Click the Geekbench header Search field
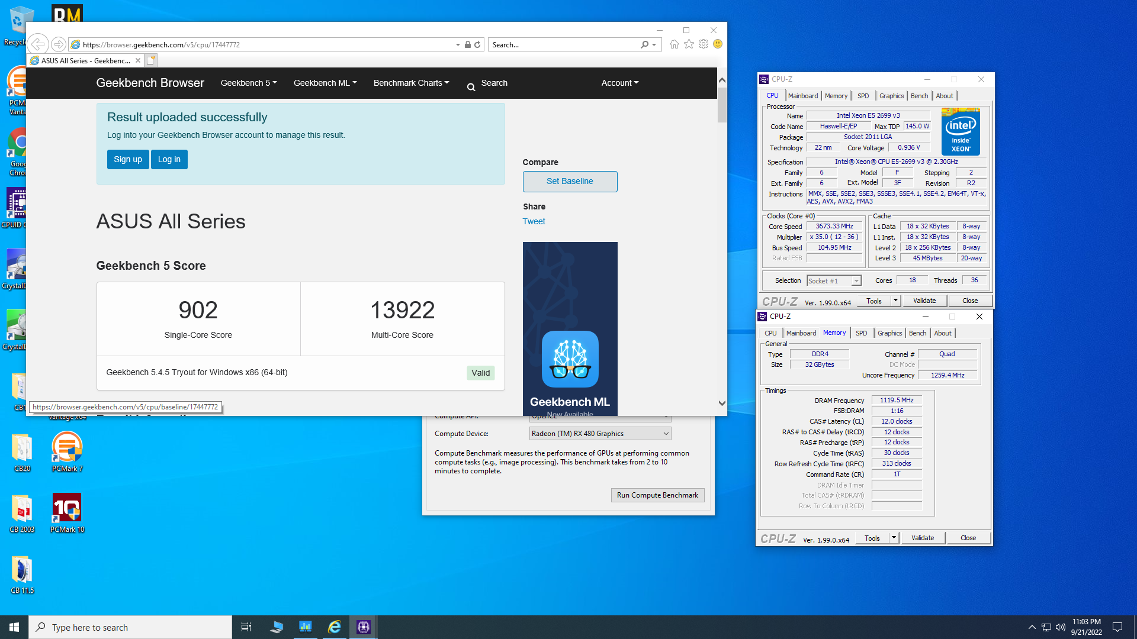 494,83
